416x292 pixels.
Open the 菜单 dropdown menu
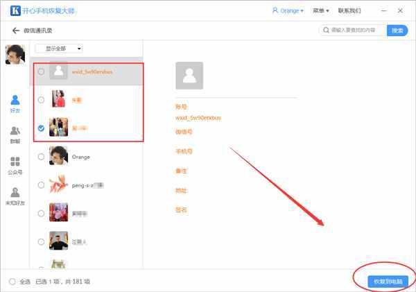coord(321,11)
